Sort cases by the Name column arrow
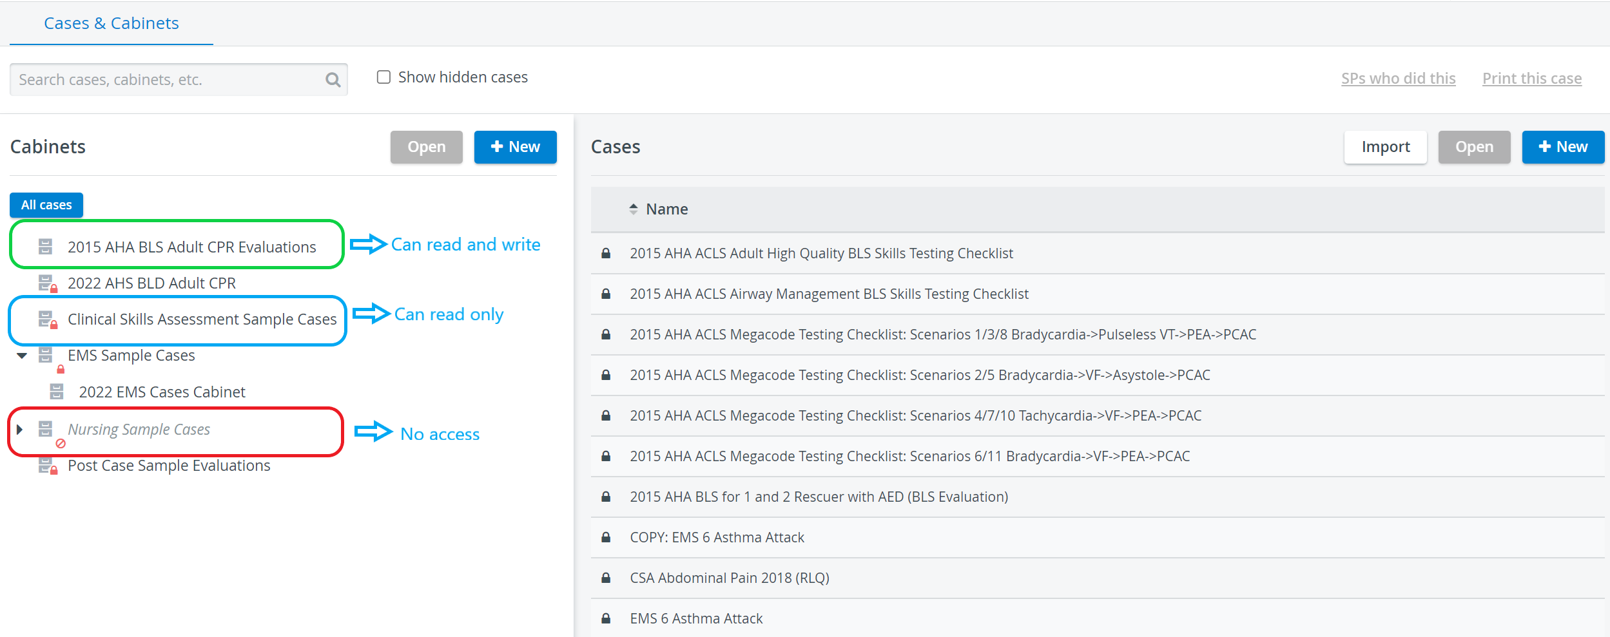 pos(634,209)
